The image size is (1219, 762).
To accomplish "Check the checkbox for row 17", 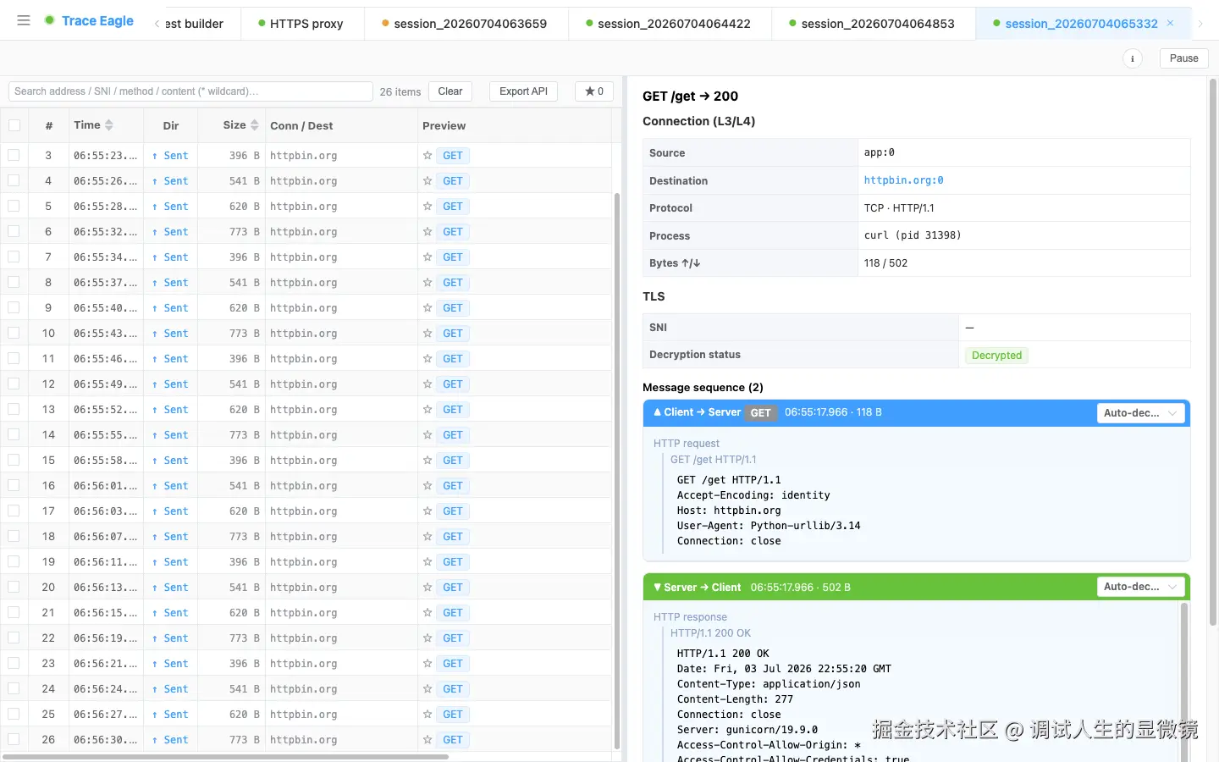I will 14,511.
